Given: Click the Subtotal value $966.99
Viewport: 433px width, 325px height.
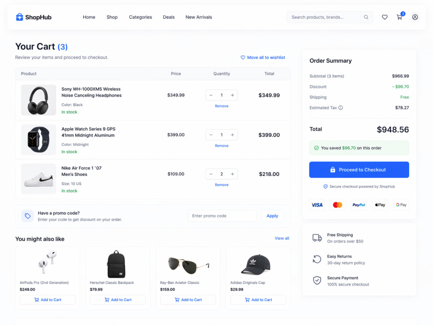Looking at the screenshot, I should tap(401, 76).
